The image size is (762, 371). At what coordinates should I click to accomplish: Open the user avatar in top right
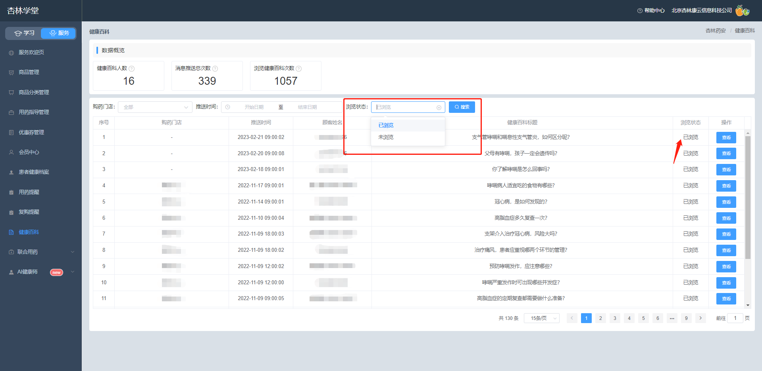pos(742,11)
